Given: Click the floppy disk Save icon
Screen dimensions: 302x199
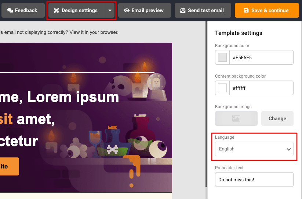Looking at the screenshot, I should click(246, 10).
